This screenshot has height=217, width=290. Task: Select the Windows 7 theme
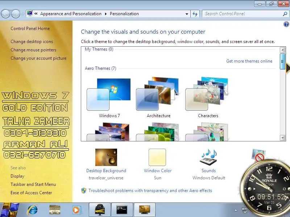click(109, 98)
